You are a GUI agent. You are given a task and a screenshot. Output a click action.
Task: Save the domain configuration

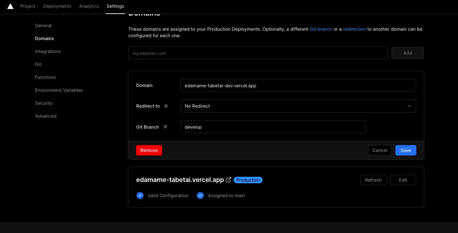(x=406, y=150)
